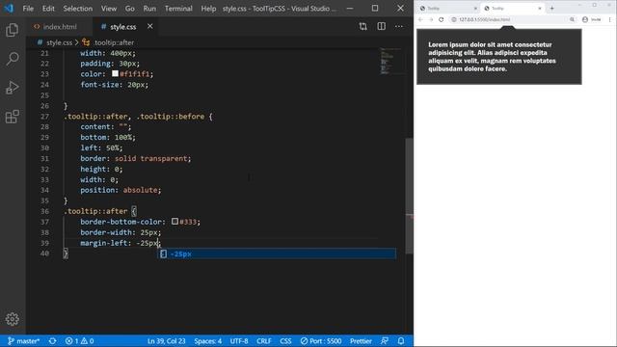Click the feedback icon in the status bar
The image size is (617, 347).
[385, 341]
